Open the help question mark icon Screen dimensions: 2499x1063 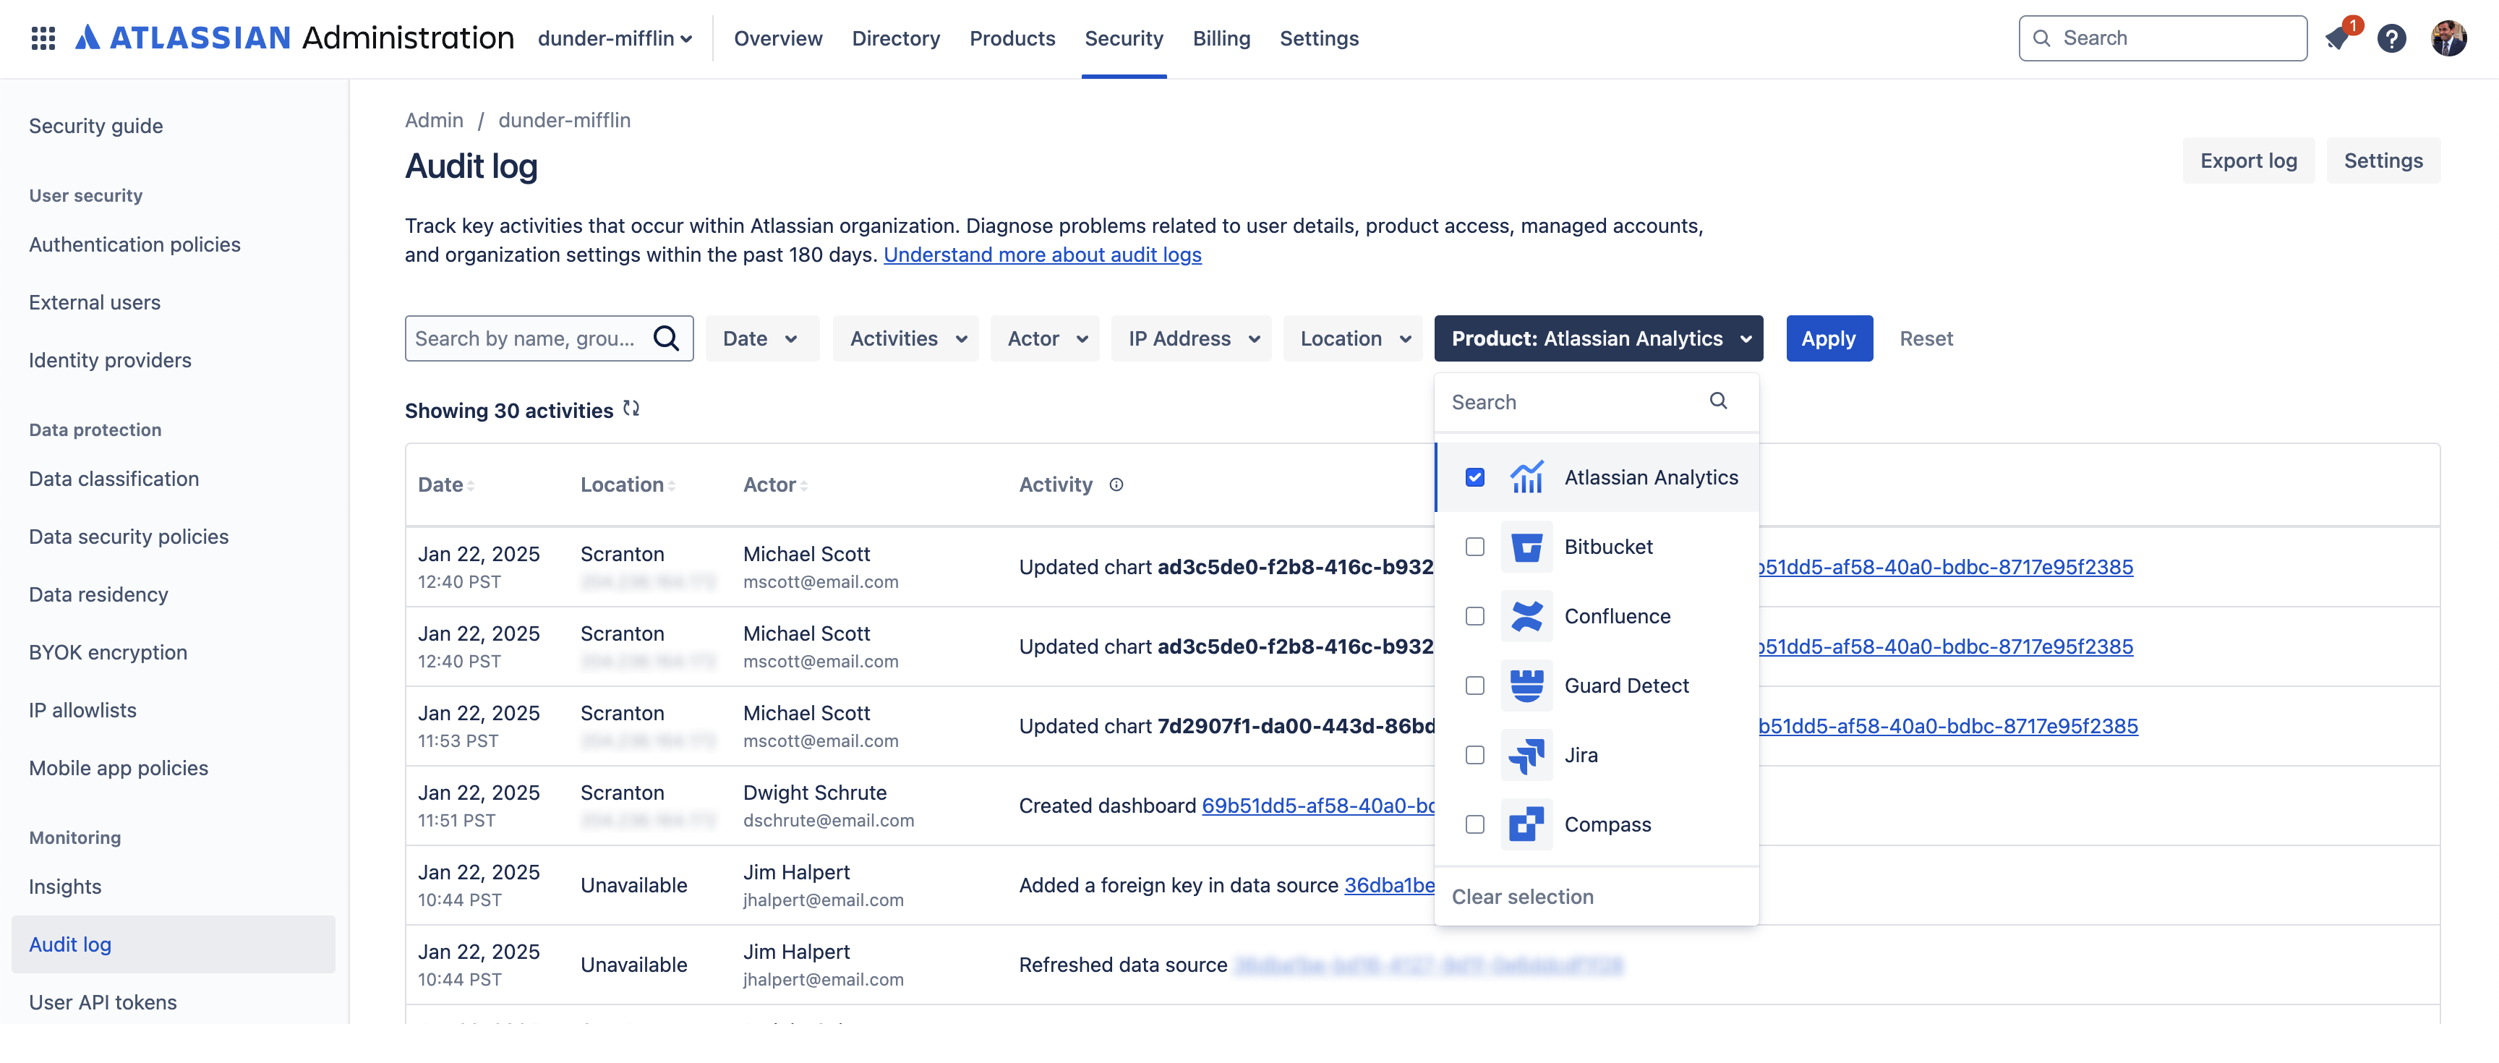coord(2391,39)
